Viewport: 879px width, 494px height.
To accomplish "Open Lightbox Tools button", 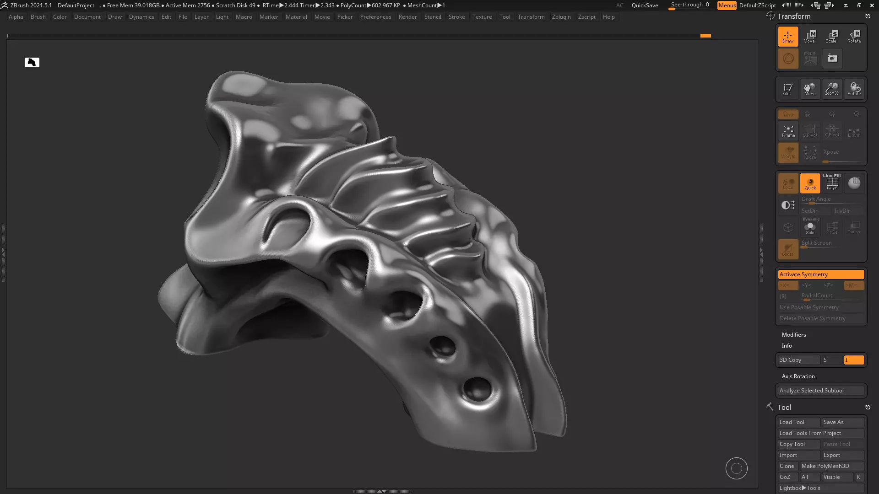I will [821, 488].
